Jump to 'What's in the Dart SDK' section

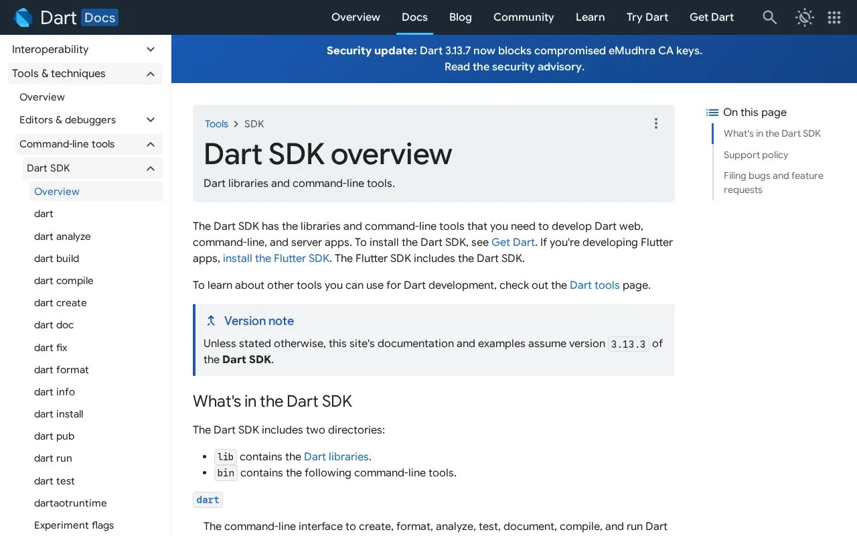[772, 133]
